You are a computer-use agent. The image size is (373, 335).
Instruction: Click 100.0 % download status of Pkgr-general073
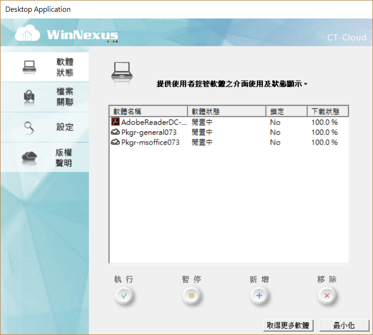click(324, 132)
